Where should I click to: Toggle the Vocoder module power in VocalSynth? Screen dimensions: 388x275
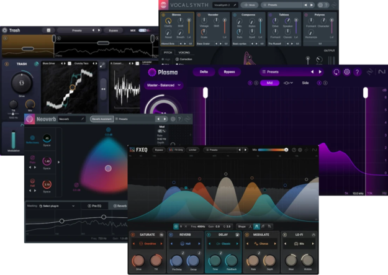coord(199,15)
